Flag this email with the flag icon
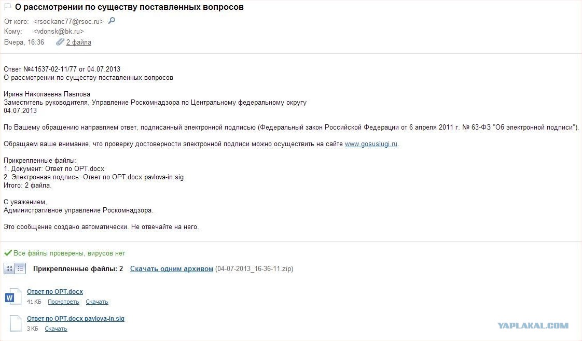This screenshot has width=582, height=341. coord(8,7)
